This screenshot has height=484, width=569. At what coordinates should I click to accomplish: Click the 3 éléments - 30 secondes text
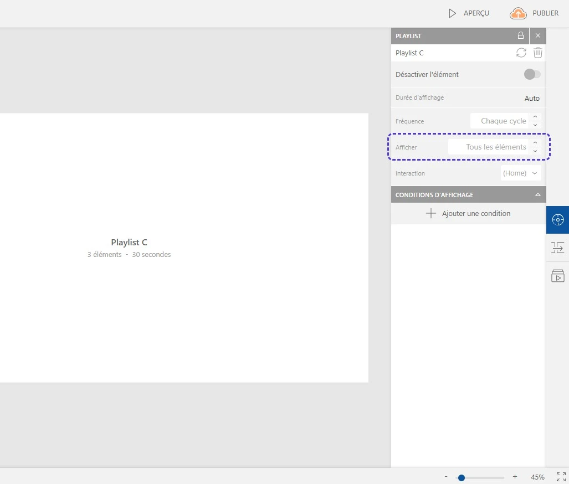coord(129,254)
